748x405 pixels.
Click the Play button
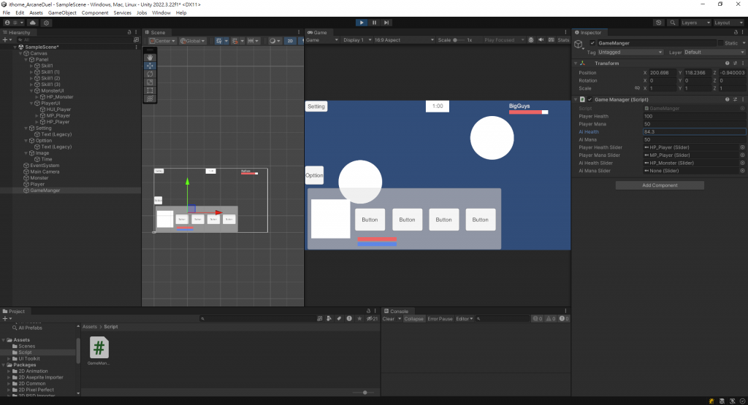pos(362,23)
